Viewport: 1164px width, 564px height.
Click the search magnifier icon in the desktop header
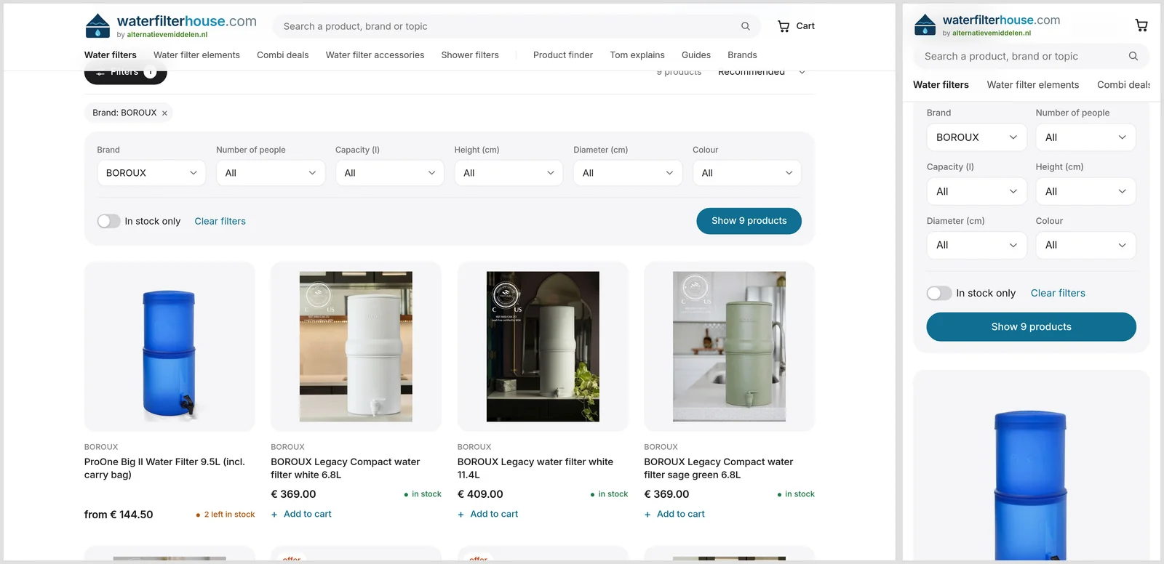pyautogui.click(x=746, y=26)
